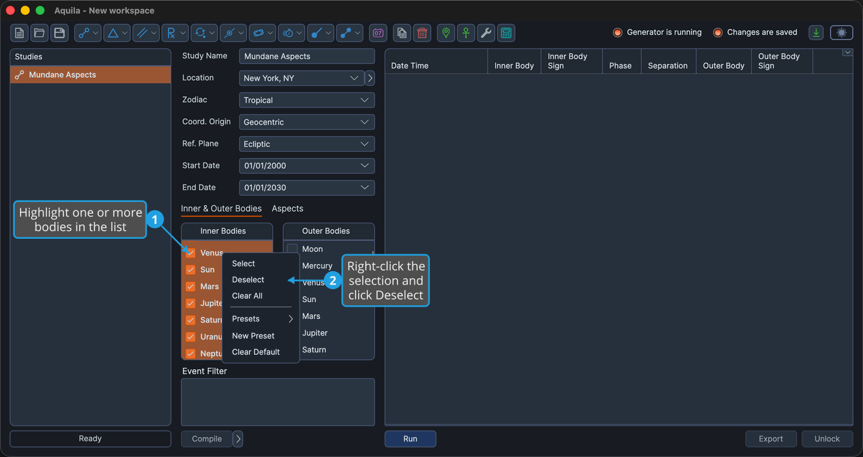Click the diagonal line with dot icon

(x=317, y=33)
